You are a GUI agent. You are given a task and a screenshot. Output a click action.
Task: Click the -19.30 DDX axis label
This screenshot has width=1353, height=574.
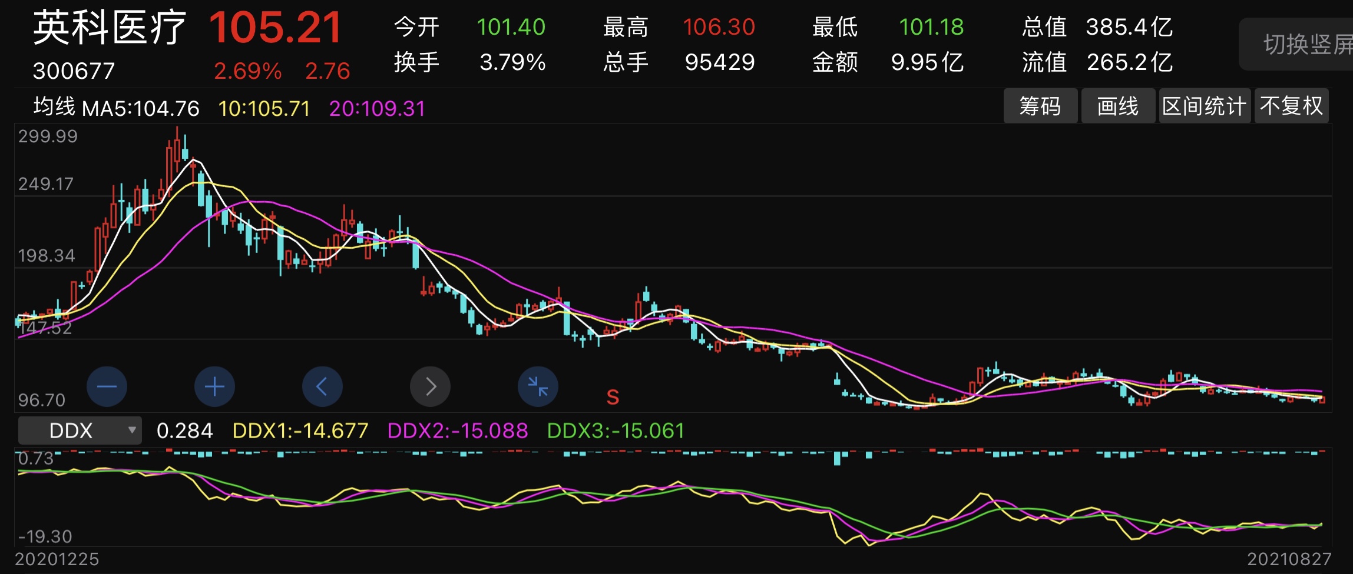(45, 537)
